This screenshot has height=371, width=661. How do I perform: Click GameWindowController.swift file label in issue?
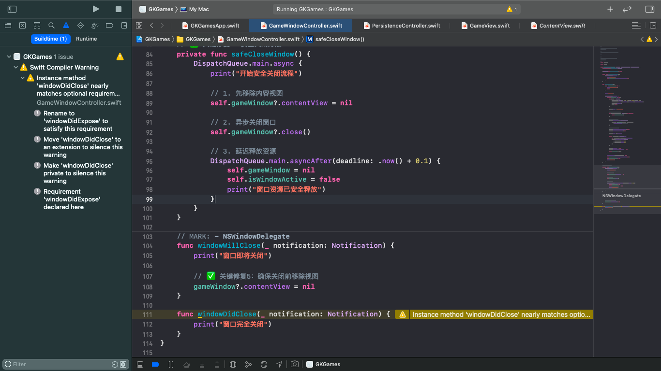coord(79,102)
